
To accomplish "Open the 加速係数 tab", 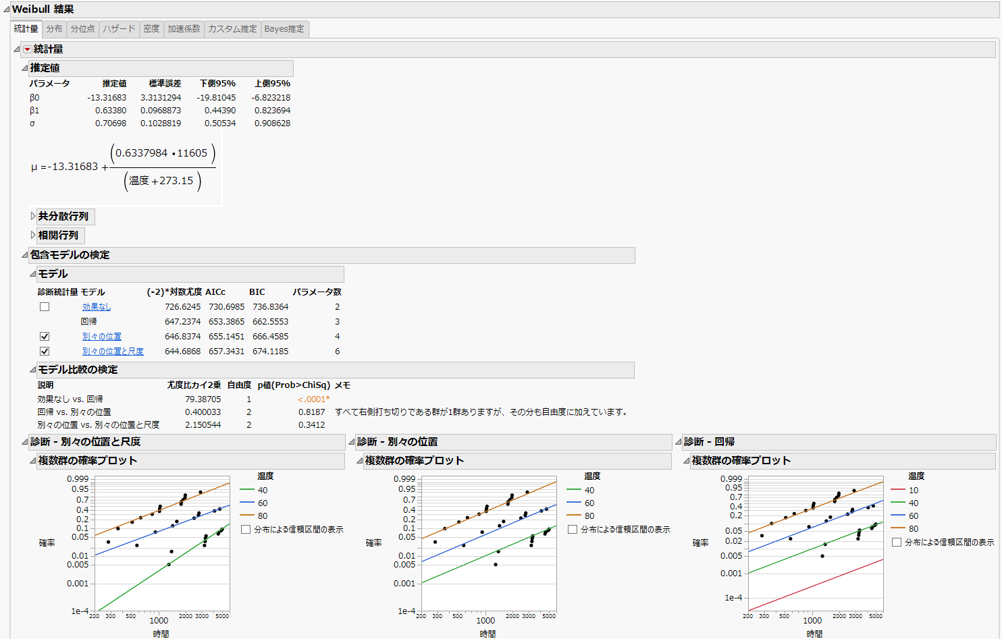I will pos(184,29).
